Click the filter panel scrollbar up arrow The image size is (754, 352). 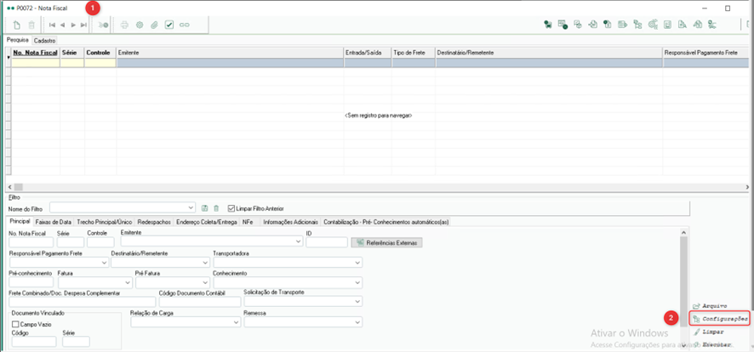683,232
